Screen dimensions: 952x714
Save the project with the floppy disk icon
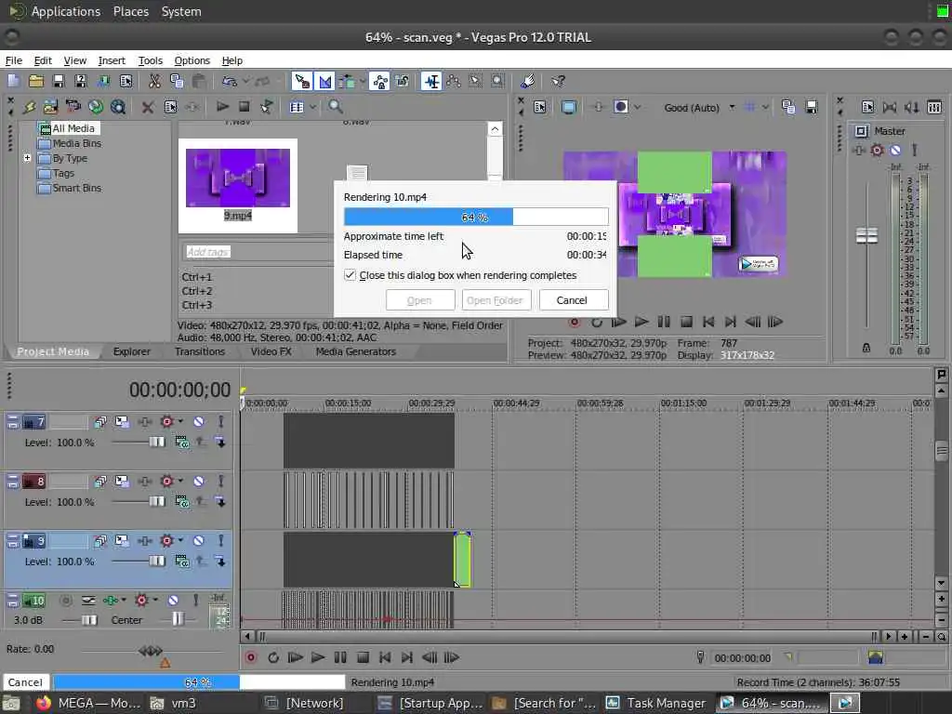tap(59, 81)
